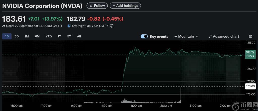Open chart settings gear icon
258x111 pixels.
click(251, 37)
